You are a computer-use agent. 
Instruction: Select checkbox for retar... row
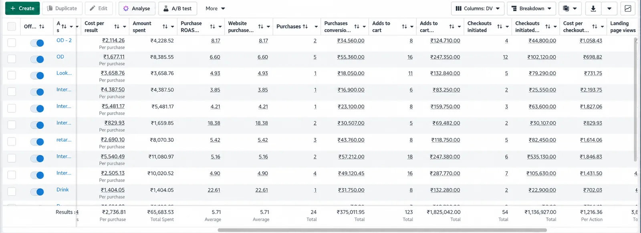tap(12, 142)
